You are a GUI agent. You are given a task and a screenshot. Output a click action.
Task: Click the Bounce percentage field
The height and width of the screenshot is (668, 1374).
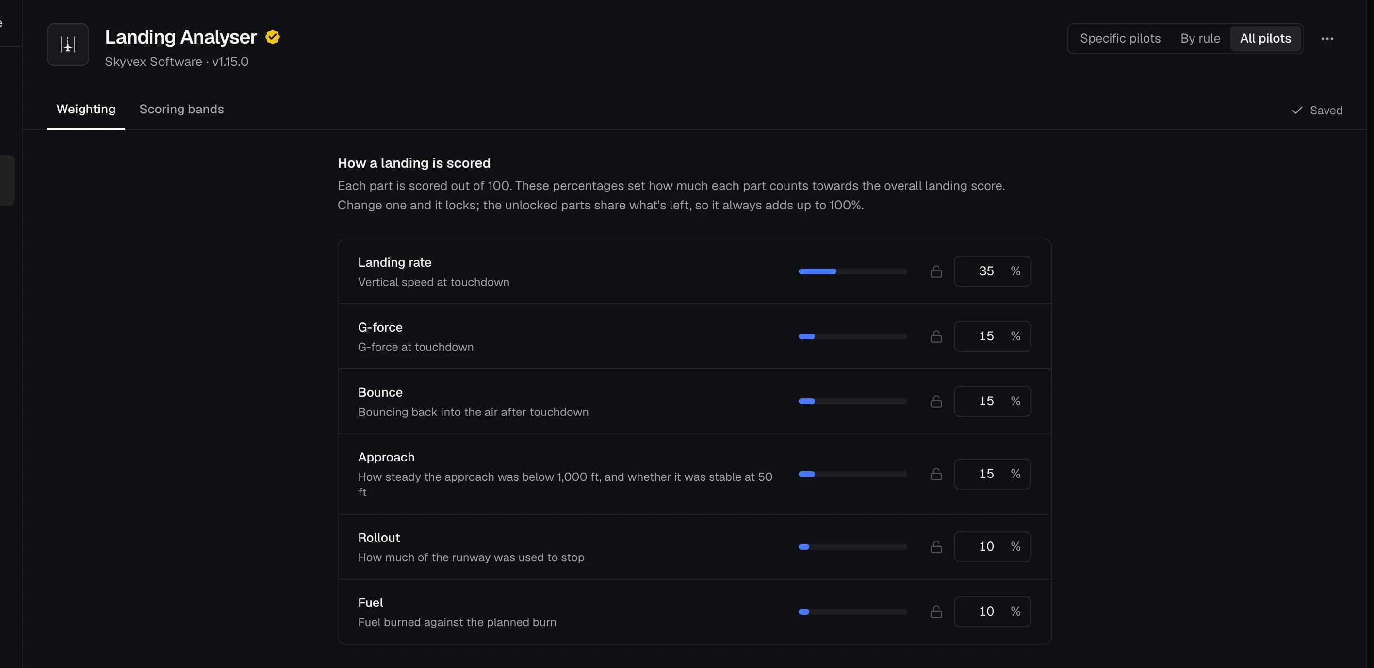coord(992,401)
